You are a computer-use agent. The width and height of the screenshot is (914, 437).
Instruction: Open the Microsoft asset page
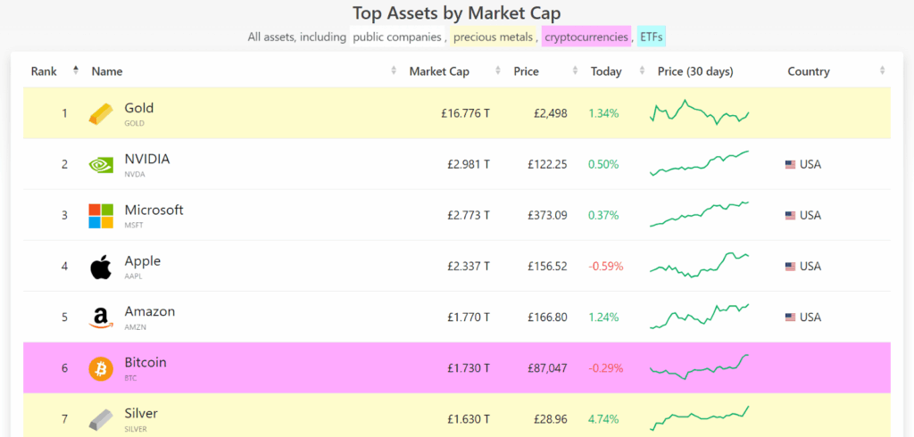(154, 210)
